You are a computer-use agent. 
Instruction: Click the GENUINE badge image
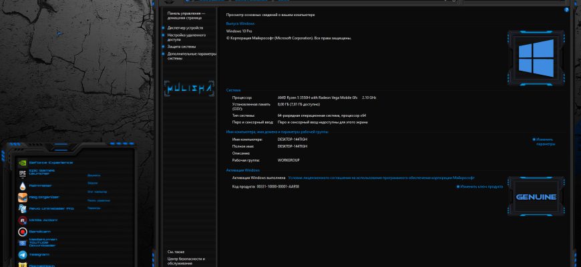pyautogui.click(x=536, y=196)
